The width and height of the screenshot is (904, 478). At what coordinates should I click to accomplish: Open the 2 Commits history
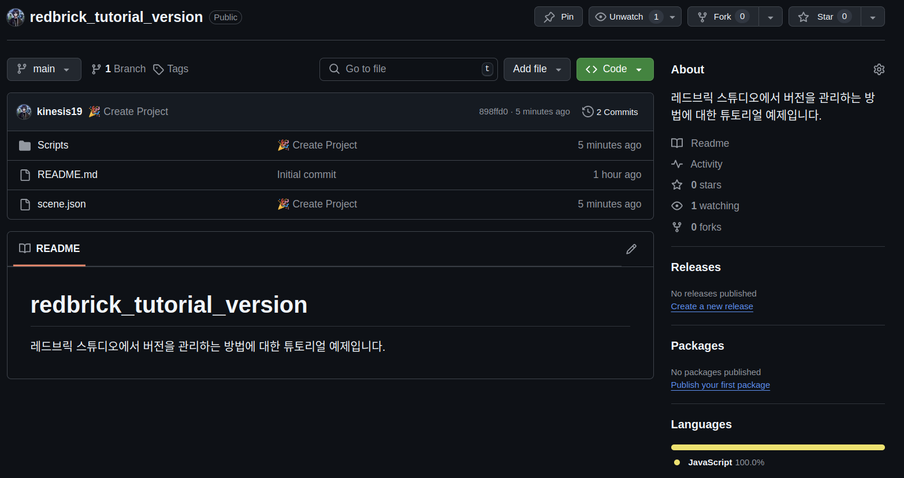tap(610, 112)
